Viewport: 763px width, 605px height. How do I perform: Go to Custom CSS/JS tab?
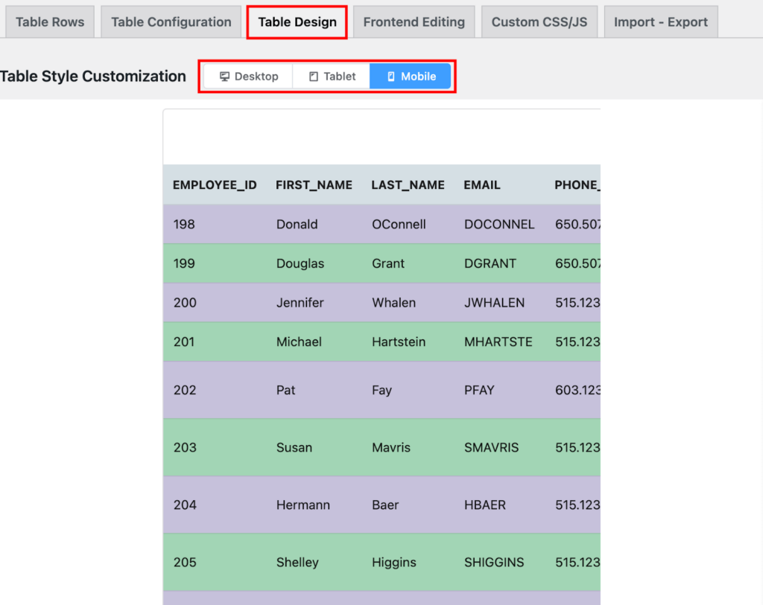pos(539,22)
